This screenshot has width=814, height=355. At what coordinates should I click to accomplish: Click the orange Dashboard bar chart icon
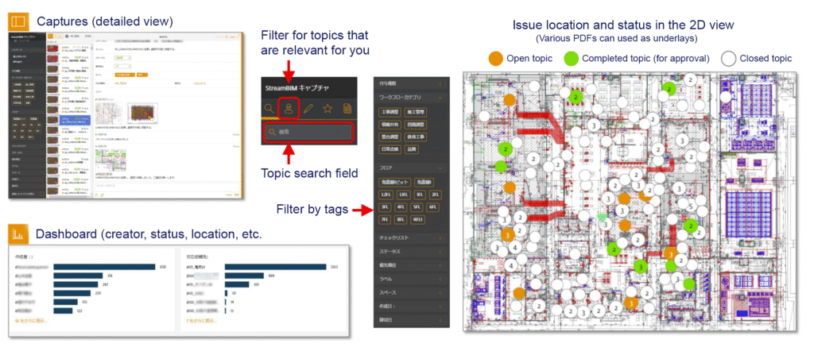(18, 234)
